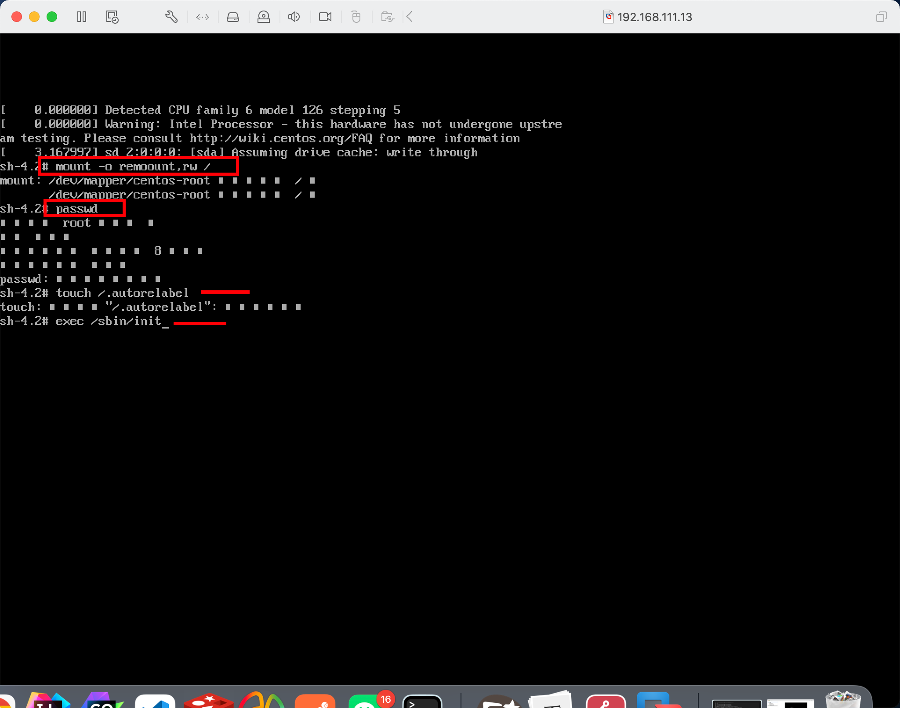Click the yellow minimize window button
This screenshot has width=900, height=708.
(x=34, y=17)
